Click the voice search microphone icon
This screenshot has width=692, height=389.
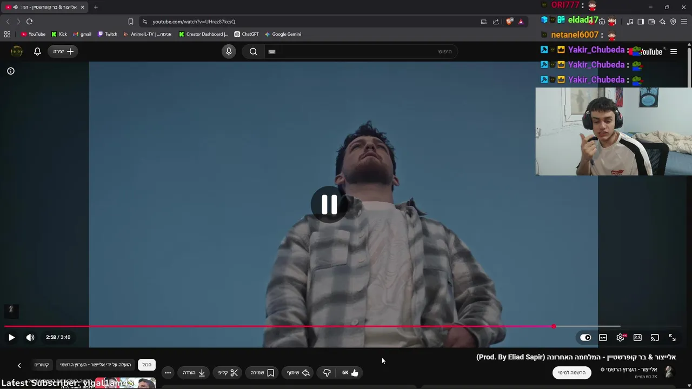pyautogui.click(x=229, y=51)
